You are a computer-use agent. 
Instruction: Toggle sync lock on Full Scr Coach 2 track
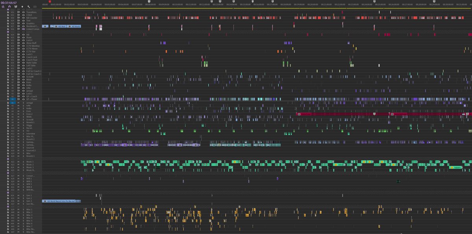pos(18,71)
